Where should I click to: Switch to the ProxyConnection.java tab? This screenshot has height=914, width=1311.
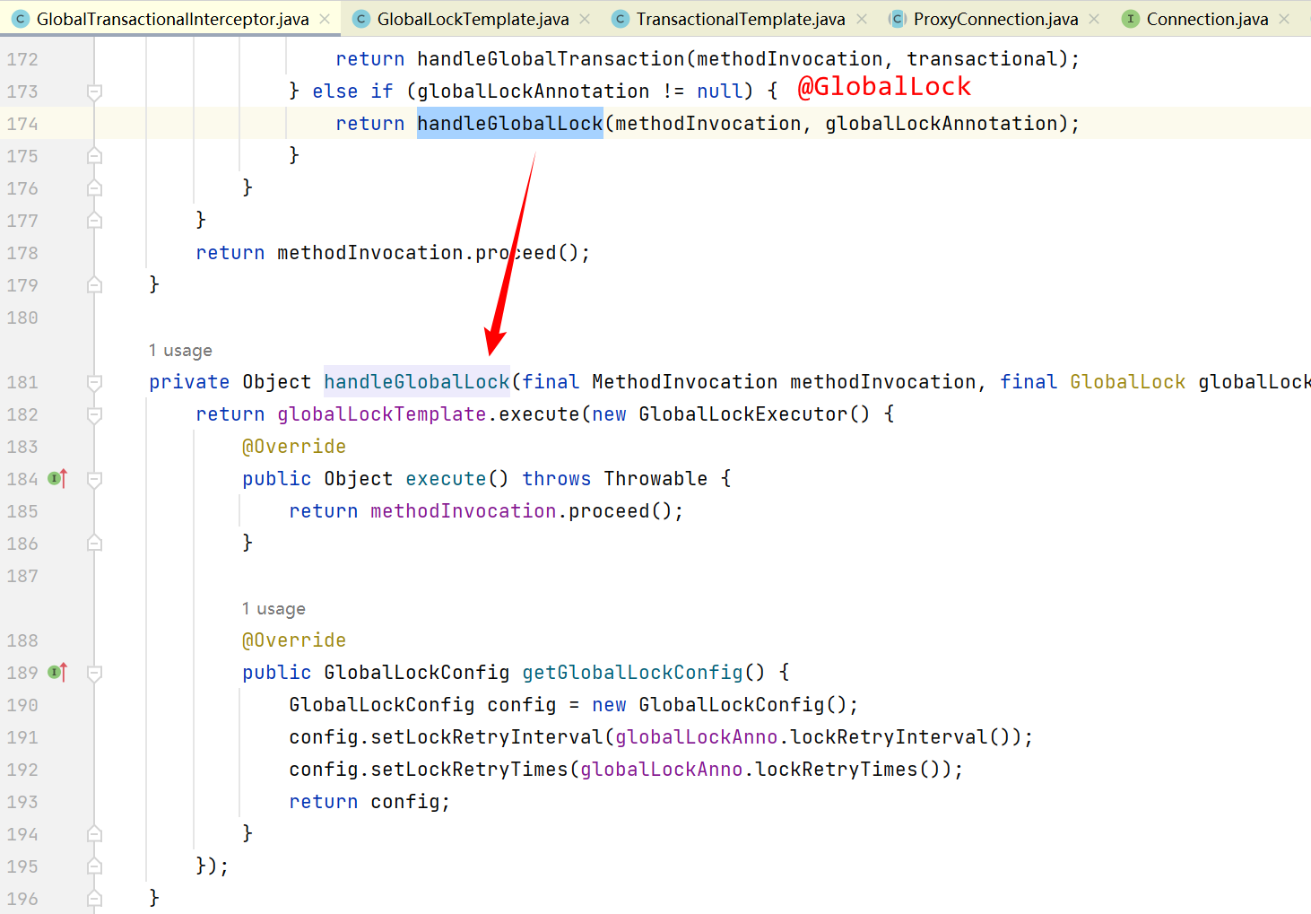pos(994,19)
